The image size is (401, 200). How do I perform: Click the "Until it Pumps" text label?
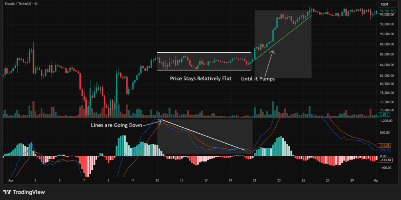(258, 79)
